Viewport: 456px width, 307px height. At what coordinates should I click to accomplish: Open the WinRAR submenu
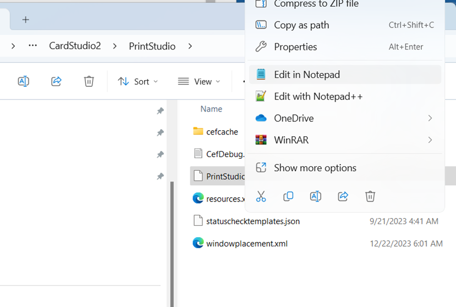[345, 140]
